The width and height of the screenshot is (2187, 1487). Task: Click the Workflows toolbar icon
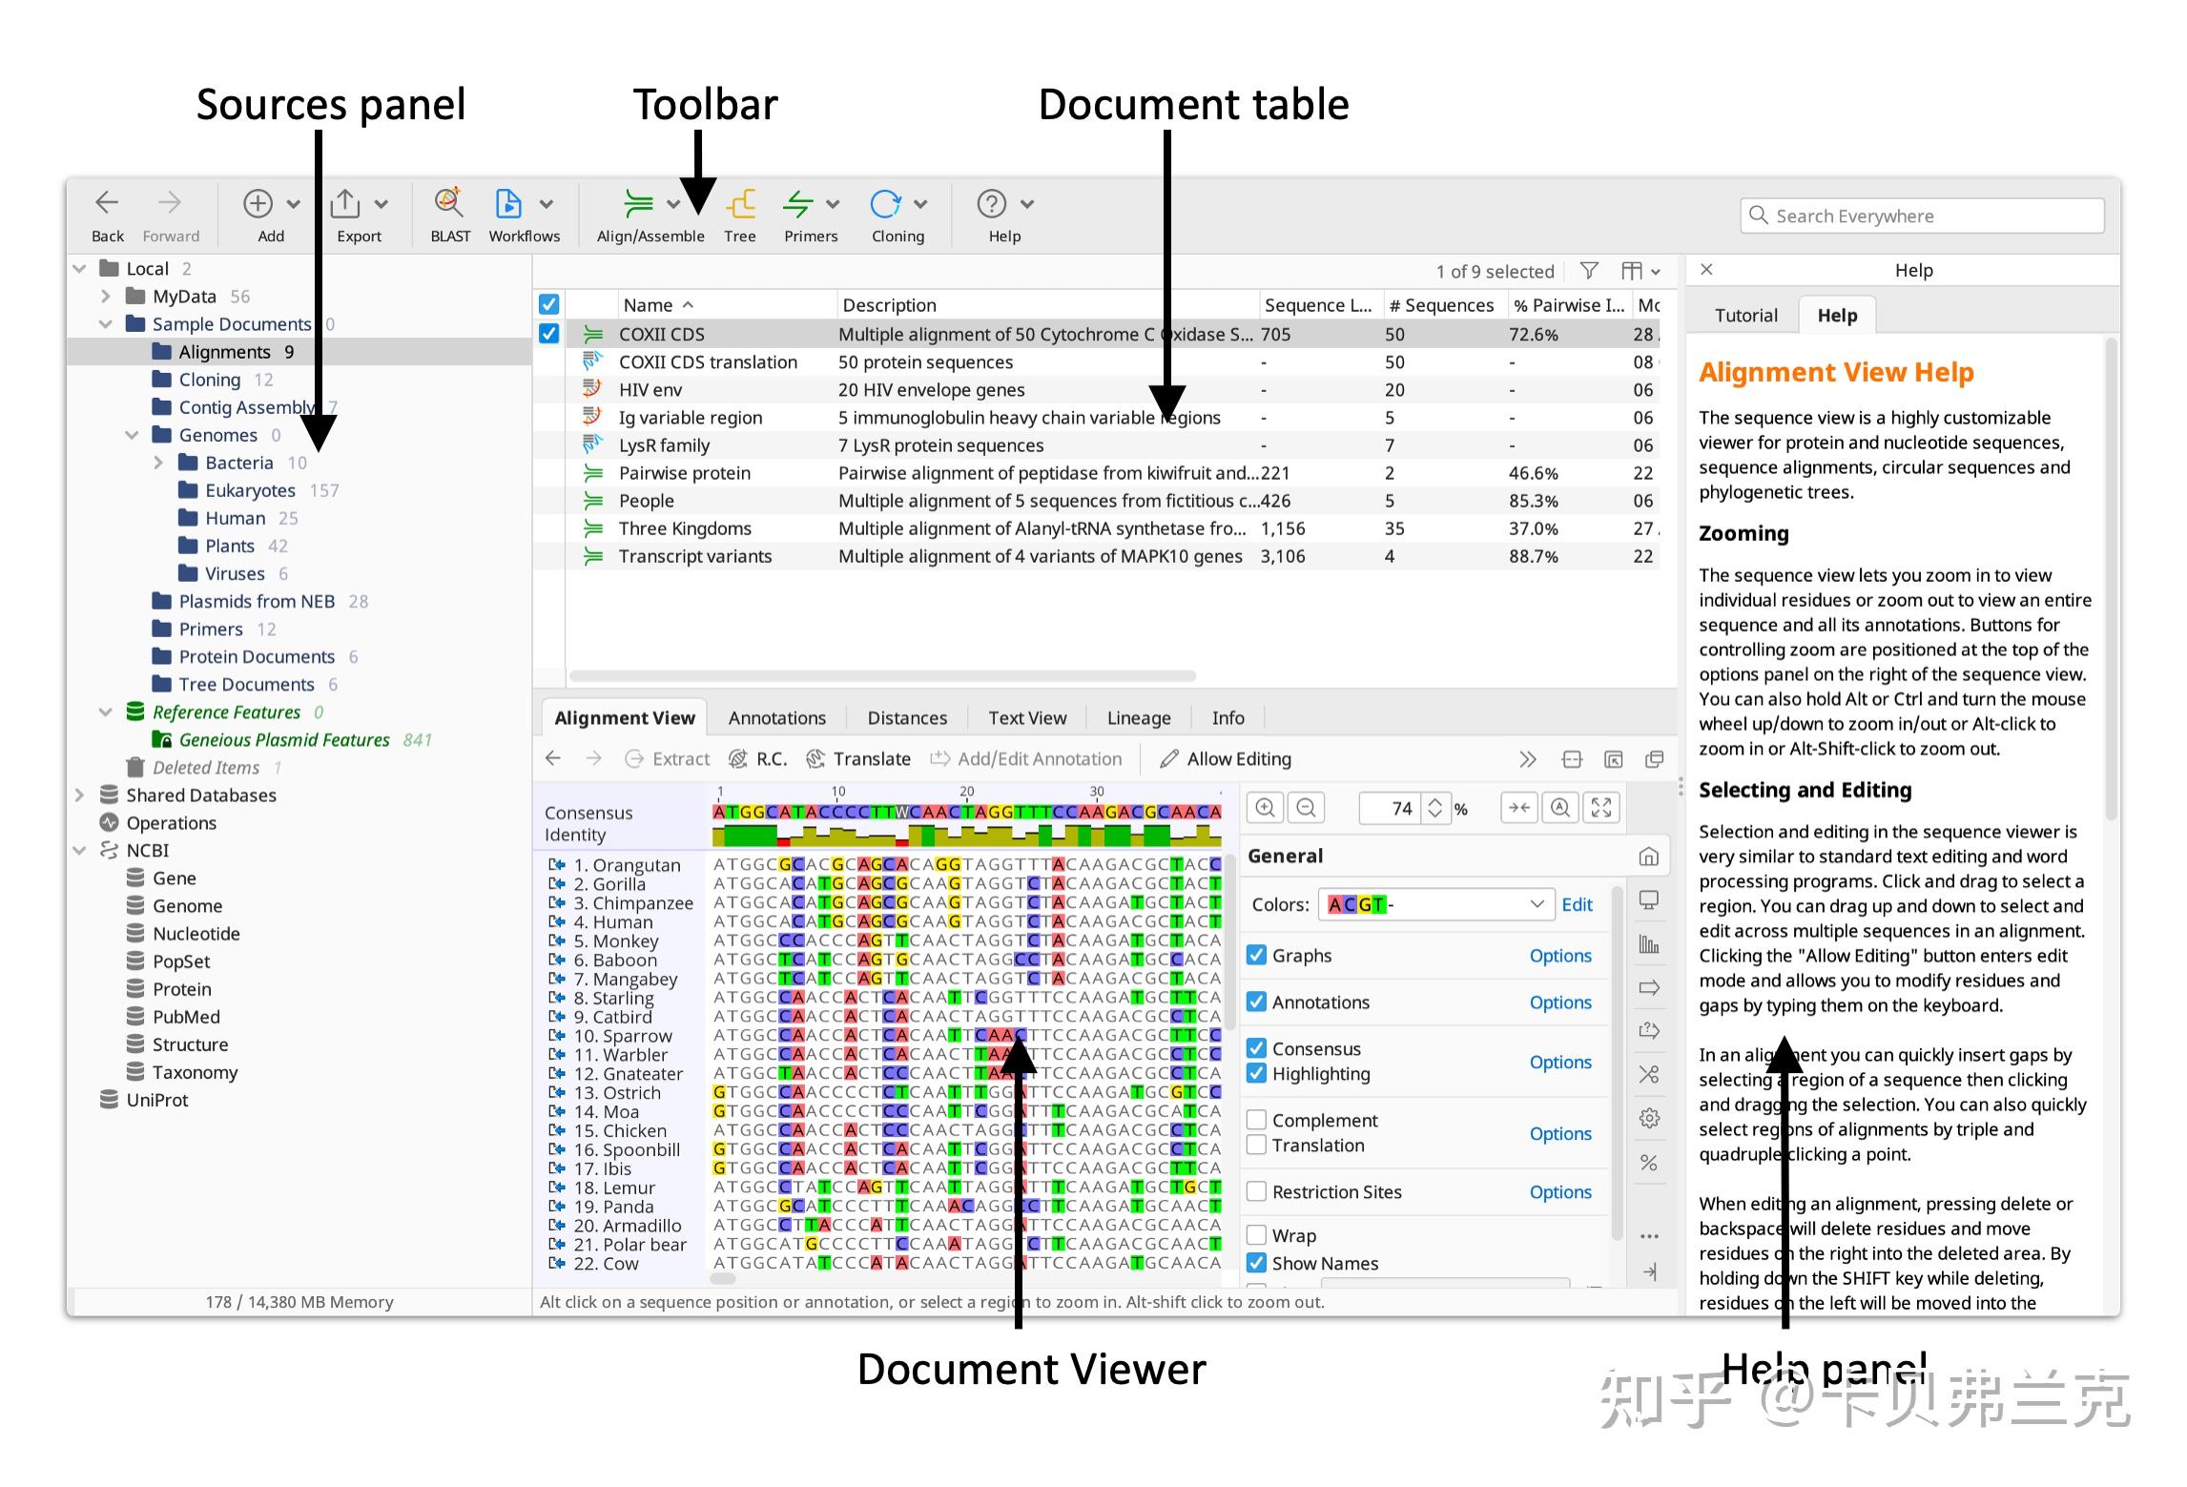tap(508, 204)
